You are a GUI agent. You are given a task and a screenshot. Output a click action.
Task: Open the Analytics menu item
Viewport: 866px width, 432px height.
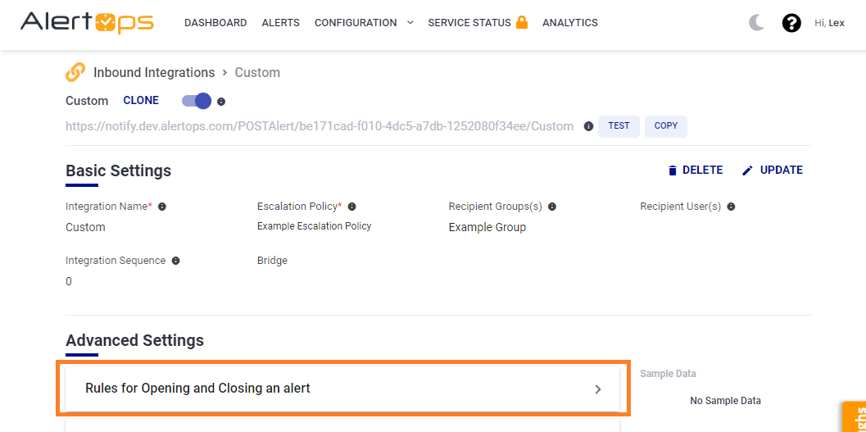tap(570, 23)
